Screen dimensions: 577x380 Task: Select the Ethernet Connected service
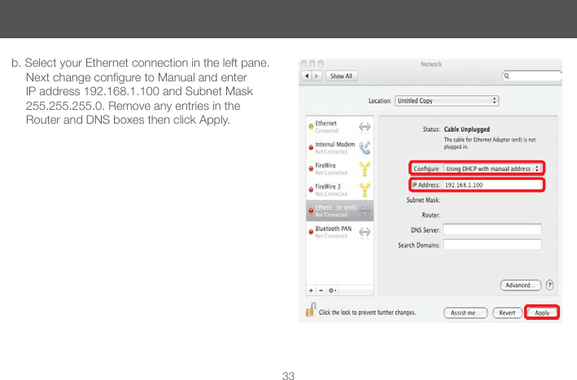[339, 127]
